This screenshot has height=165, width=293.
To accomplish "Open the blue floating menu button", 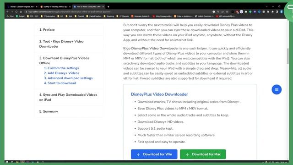I will [x=277, y=90].
